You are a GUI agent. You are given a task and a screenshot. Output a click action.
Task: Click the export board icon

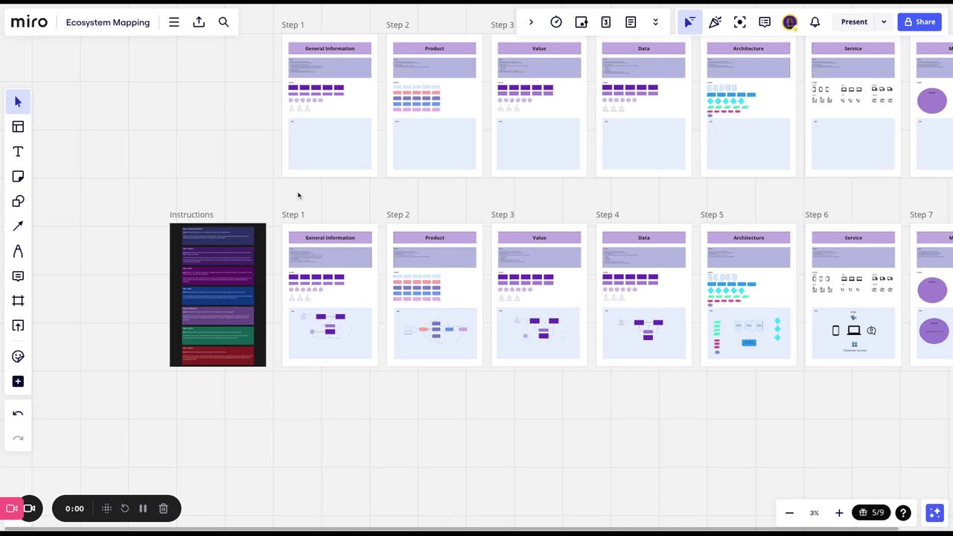click(199, 22)
